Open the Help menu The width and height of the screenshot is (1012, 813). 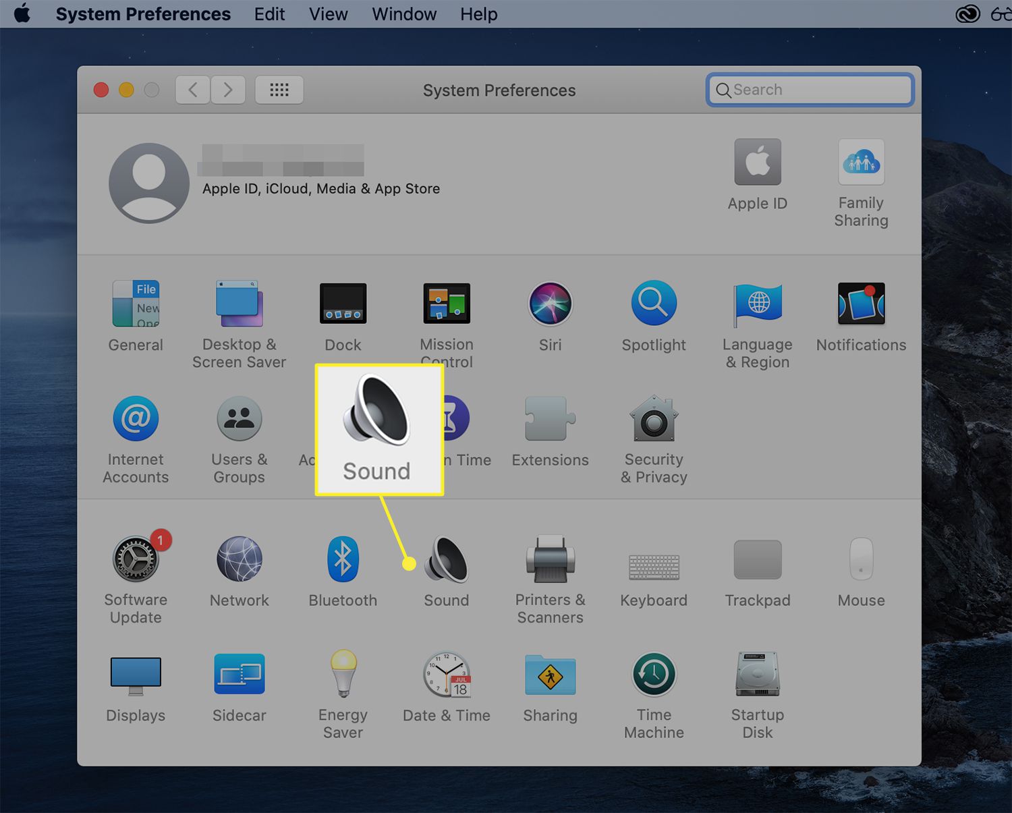(x=479, y=13)
